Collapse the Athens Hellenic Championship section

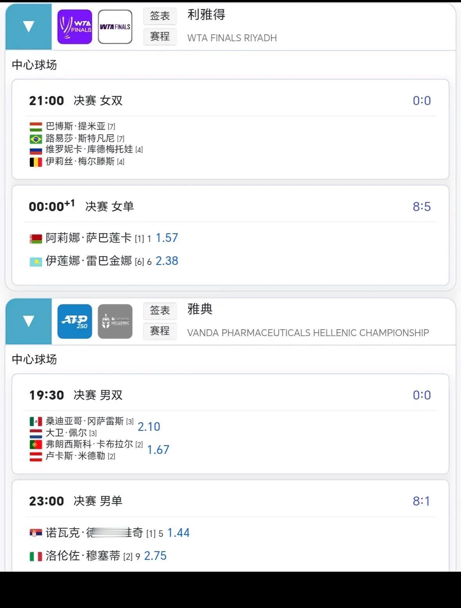[29, 321]
